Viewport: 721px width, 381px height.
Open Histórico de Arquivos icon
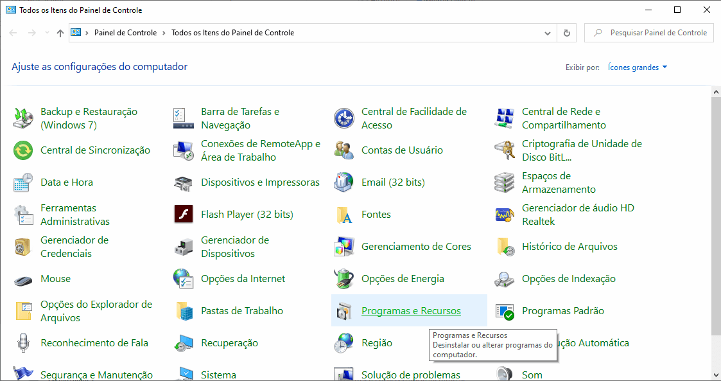click(505, 247)
